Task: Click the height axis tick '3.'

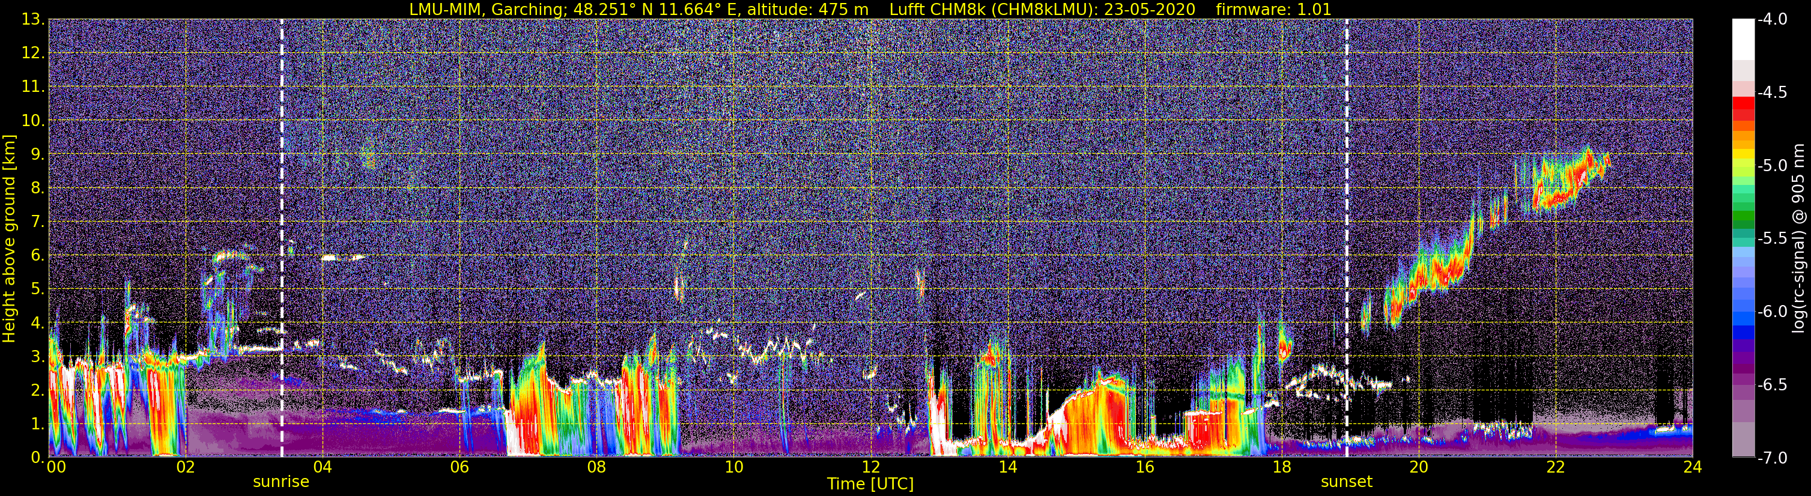Action: (37, 357)
